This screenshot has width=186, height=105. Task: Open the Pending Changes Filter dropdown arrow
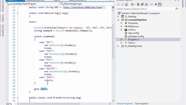pyautogui.click(x=135, y=5)
